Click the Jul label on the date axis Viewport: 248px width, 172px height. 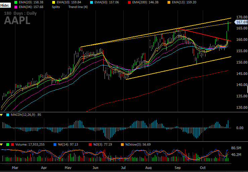(x=123, y=168)
